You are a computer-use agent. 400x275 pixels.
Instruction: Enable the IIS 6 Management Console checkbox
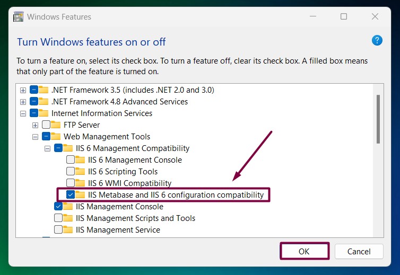pyautogui.click(x=71, y=160)
